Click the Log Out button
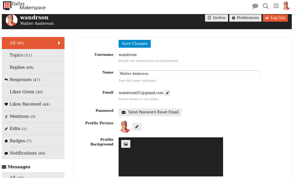 (x=275, y=18)
